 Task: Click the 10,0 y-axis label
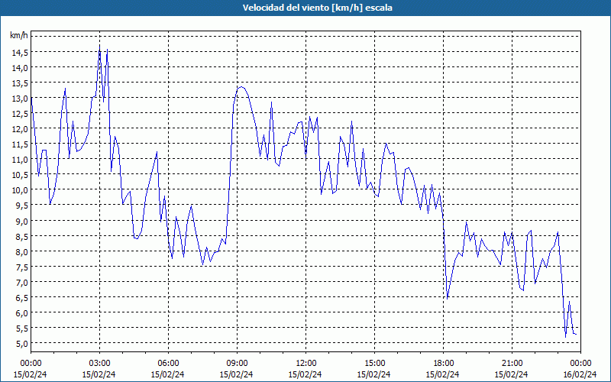point(20,189)
